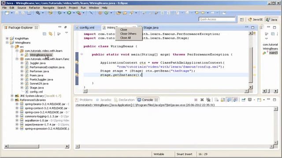Select Sonnet29.java in Package Explorer
Image resolution: width=282 pixels, height=158 pixels.
39,83
